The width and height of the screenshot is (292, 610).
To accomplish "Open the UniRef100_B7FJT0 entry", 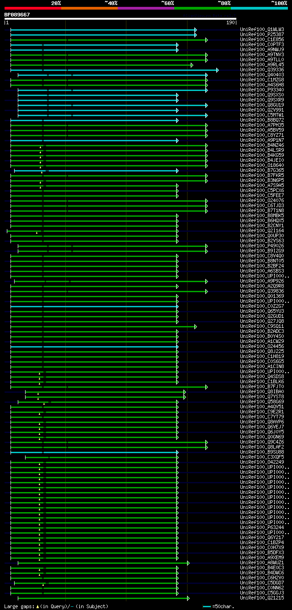I will tap(262, 386).
